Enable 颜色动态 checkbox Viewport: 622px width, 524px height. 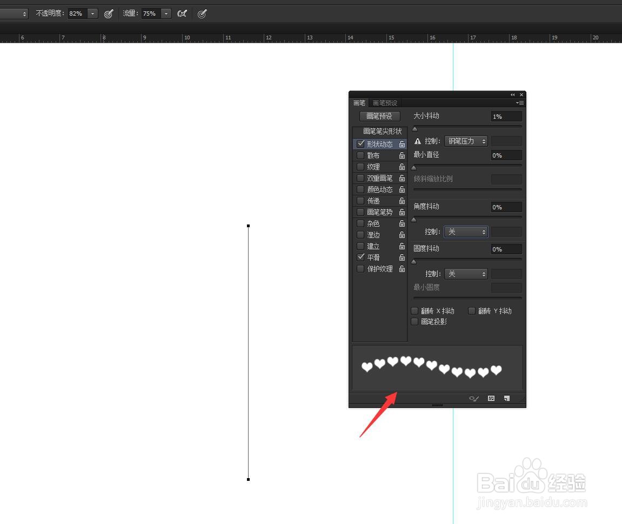click(x=360, y=189)
